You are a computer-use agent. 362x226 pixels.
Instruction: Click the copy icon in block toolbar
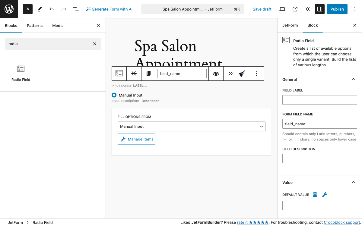(x=148, y=74)
